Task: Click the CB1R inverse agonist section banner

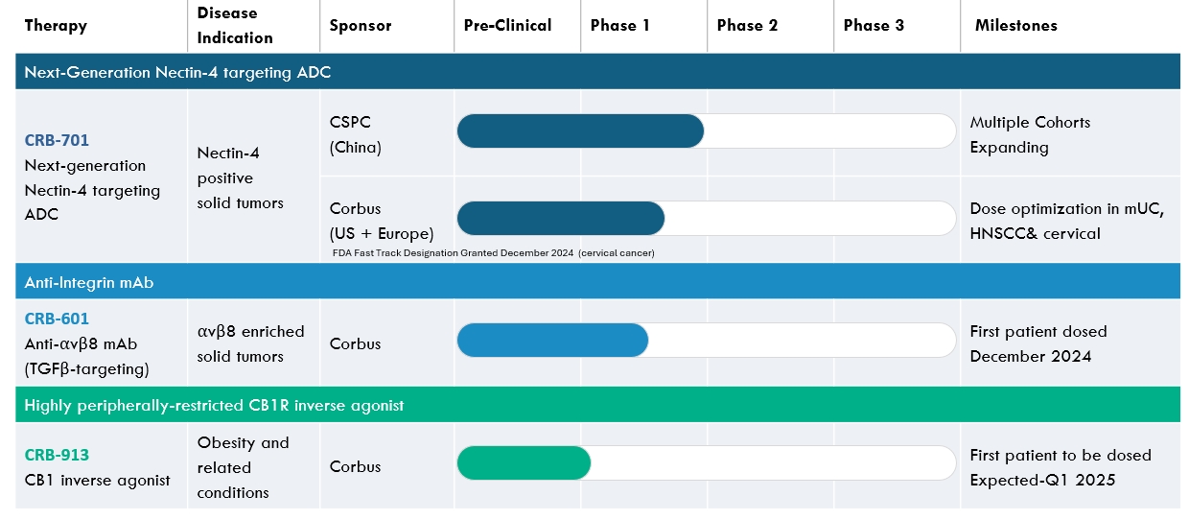Action: [214, 405]
